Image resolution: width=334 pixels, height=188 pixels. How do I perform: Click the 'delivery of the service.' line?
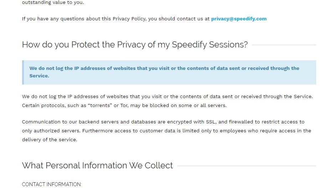50,140
